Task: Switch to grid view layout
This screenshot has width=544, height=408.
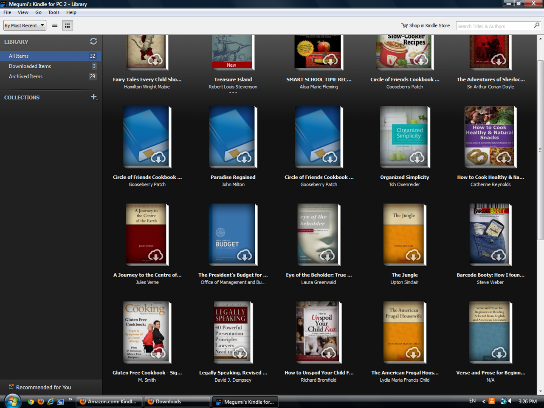Action: 68,25
